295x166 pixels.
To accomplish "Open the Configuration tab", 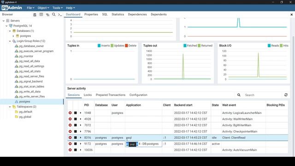I will tap(138, 95).
